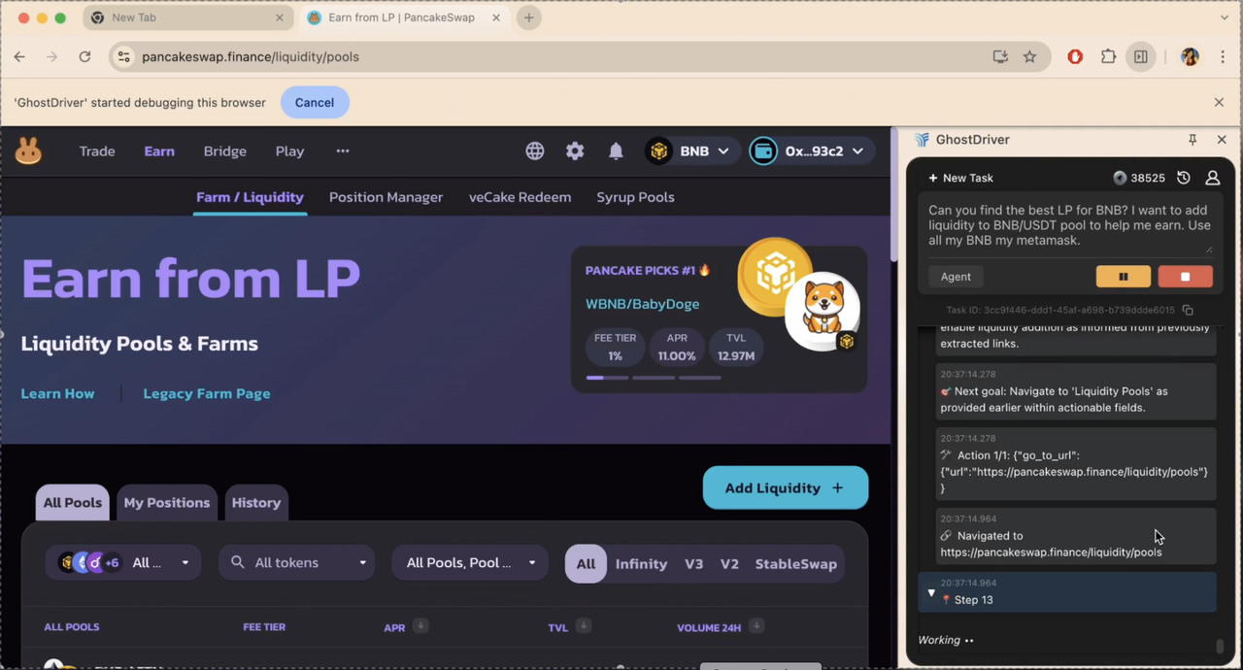This screenshot has width=1243, height=670.
Task: Open the Bridge menu
Action: tap(225, 151)
